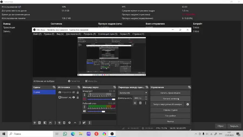Open transition properties dots icon
243x137 pixels.
[x=146, y=103]
